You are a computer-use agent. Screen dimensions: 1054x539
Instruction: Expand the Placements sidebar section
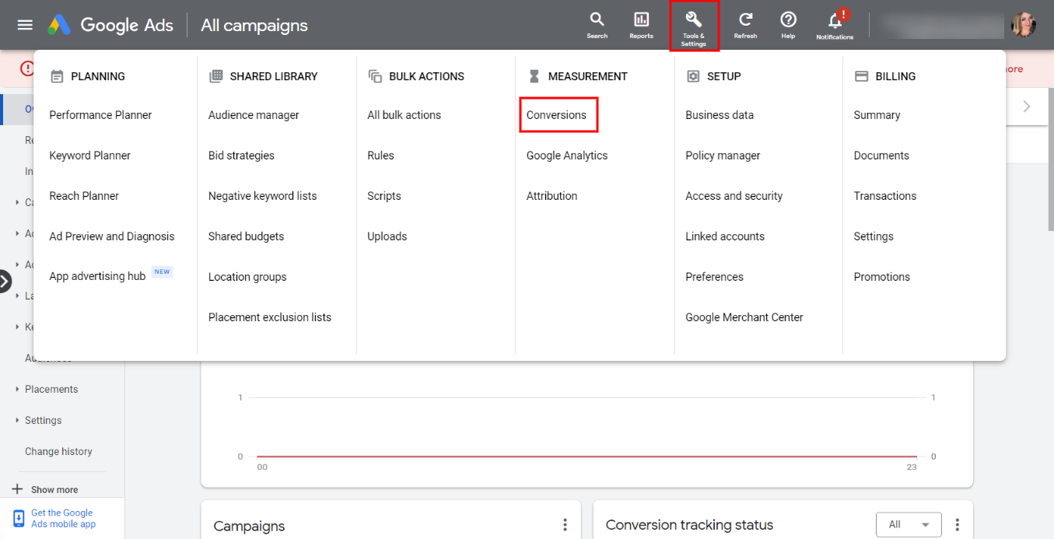click(50, 389)
